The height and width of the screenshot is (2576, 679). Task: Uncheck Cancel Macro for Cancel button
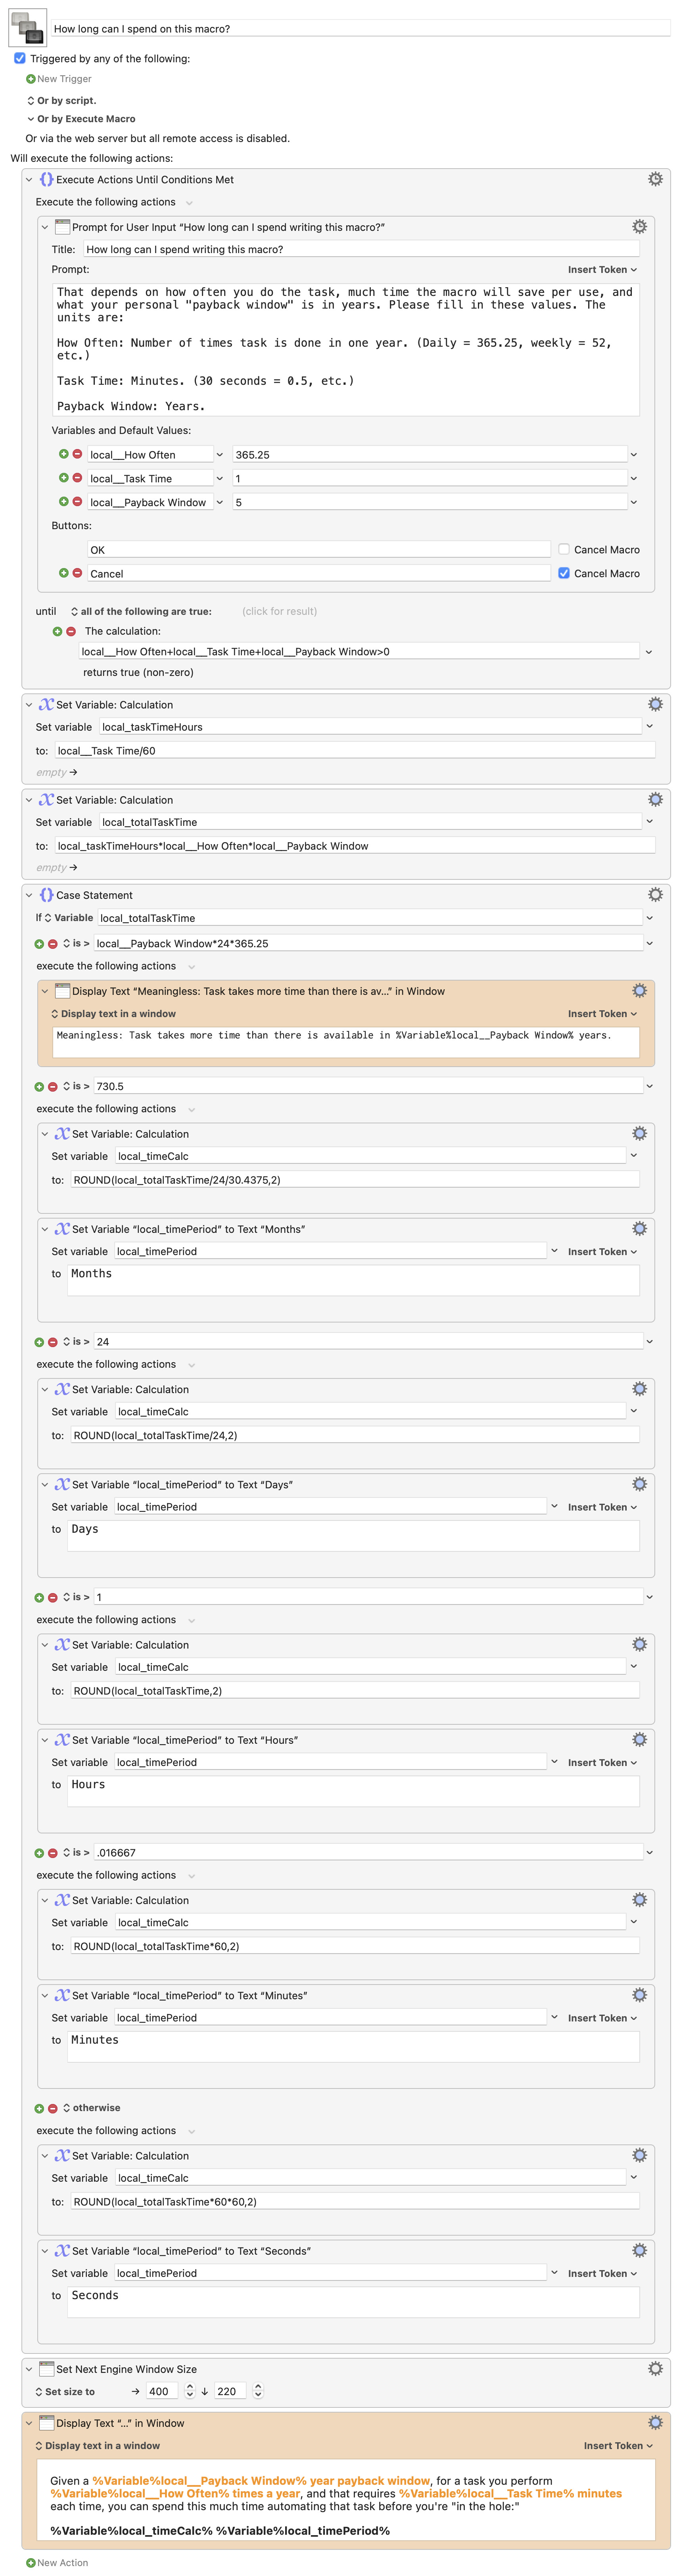tap(564, 573)
